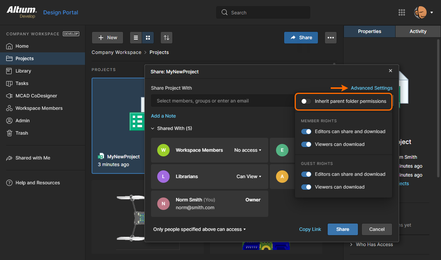Open Help and Resources
441x260 pixels.
point(42,183)
